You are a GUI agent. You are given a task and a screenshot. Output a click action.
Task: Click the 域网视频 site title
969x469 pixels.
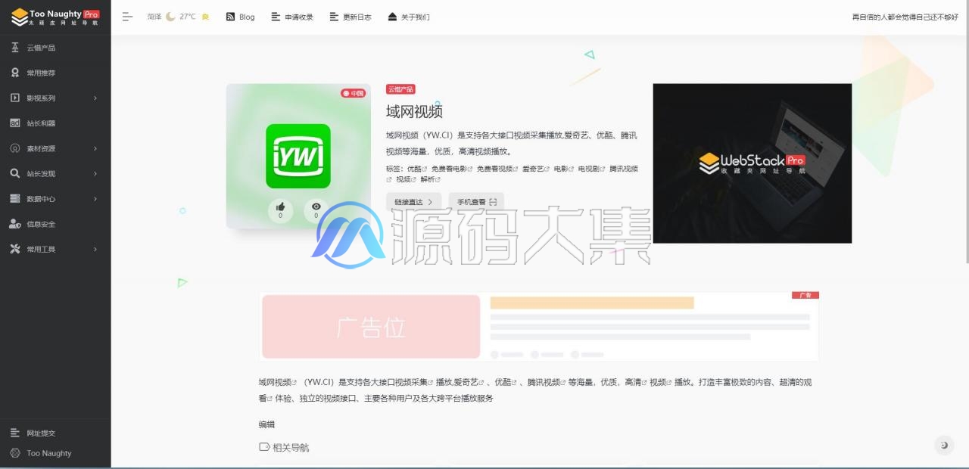pos(414,111)
